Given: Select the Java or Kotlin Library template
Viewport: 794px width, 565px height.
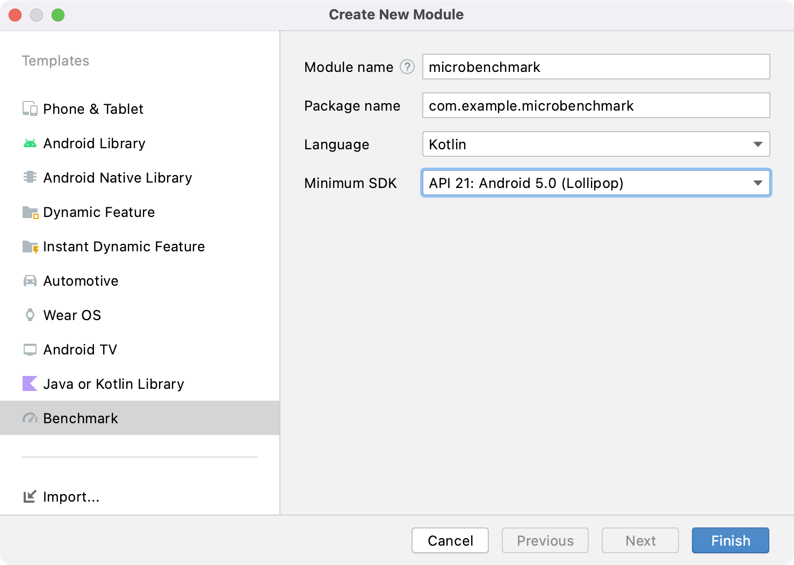Looking at the screenshot, I should 113,384.
